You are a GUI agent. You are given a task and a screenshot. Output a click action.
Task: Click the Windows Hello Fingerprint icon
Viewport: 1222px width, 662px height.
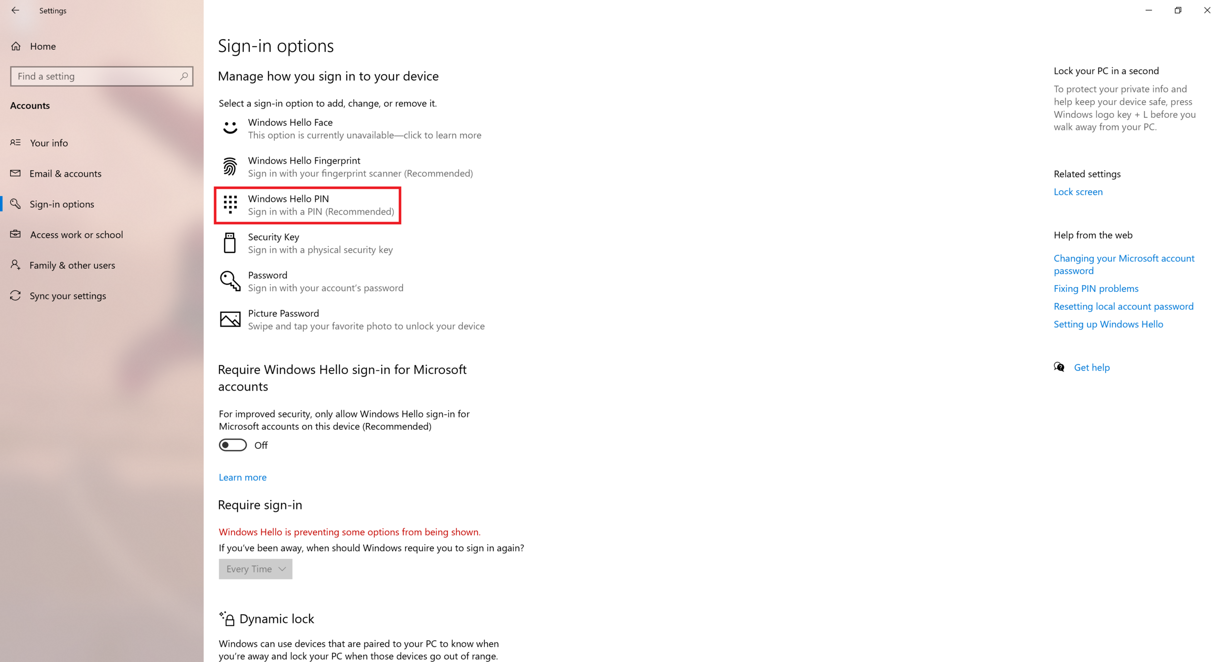[x=231, y=166]
